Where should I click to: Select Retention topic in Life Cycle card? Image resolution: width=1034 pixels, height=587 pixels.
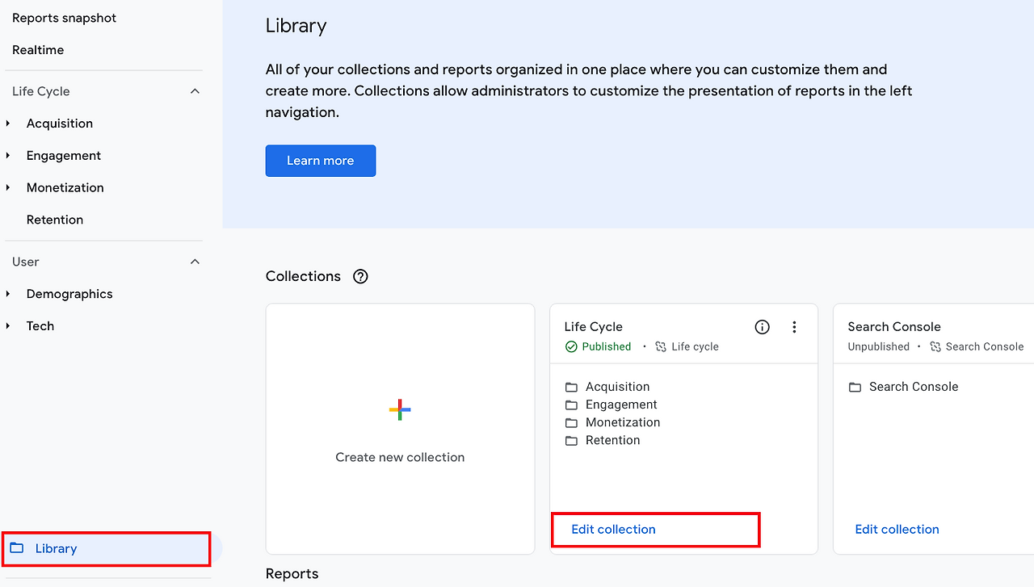613,440
